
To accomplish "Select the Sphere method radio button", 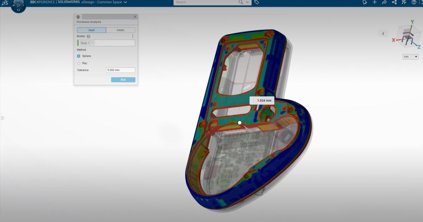I will click(79, 56).
